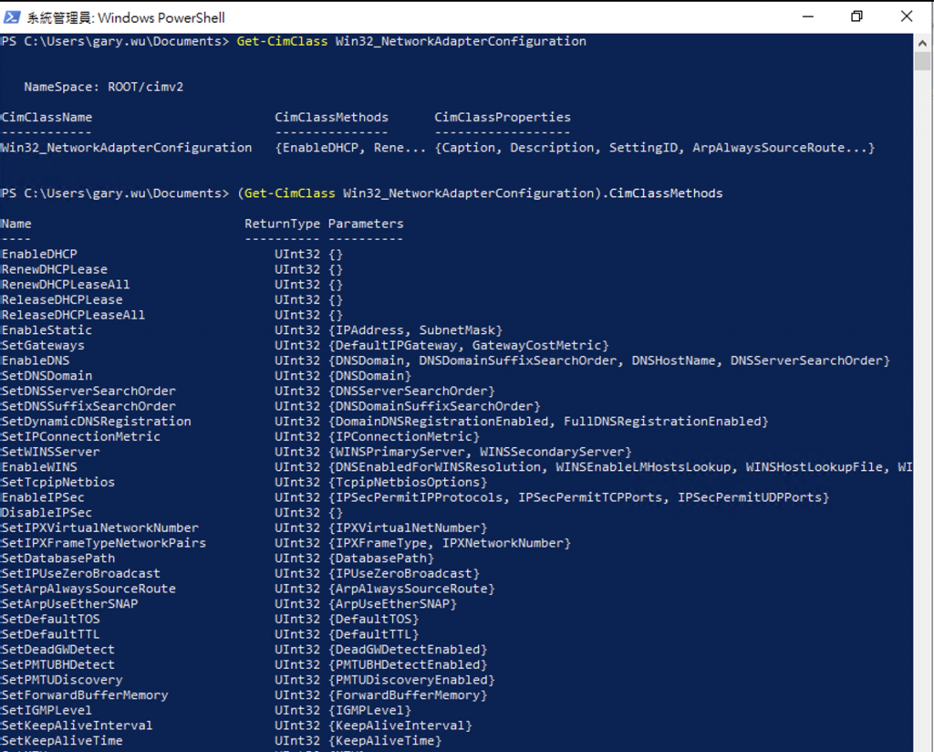Viewport: 934px width, 752px height.
Task: Click the SetIPXVirtualNetworkNumber method name
Action: click(x=100, y=527)
